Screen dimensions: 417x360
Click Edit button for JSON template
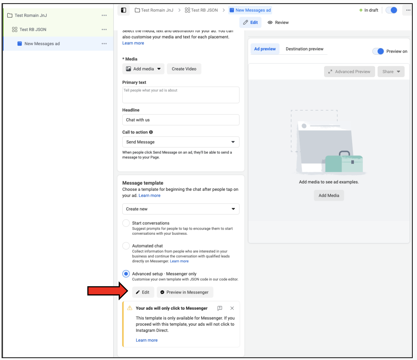tap(143, 292)
